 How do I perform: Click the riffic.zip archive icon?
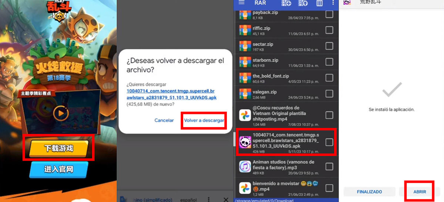pyautogui.click(x=245, y=31)
